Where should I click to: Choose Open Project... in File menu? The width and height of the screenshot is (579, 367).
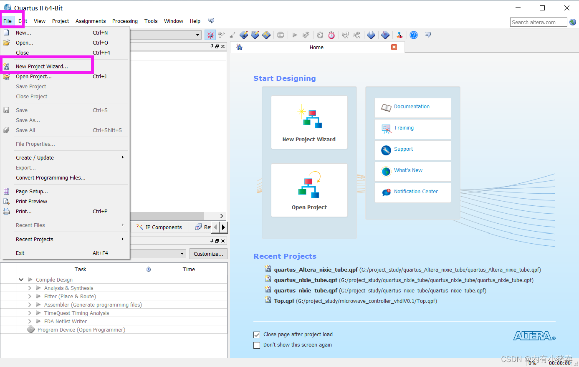tap(65, 76)
